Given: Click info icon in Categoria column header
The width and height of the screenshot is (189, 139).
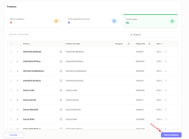Looking at the screenshot, I should (x=129, y=44).
